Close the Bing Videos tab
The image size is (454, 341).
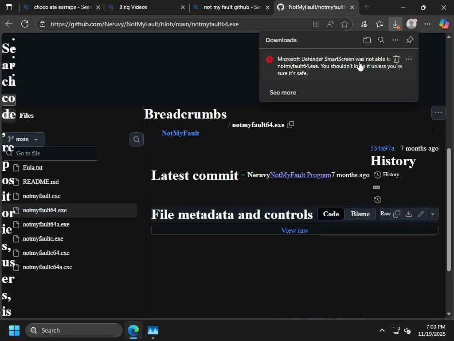tap(183, 7)
